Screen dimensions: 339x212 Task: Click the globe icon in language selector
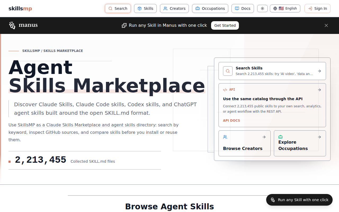point(275,8)
